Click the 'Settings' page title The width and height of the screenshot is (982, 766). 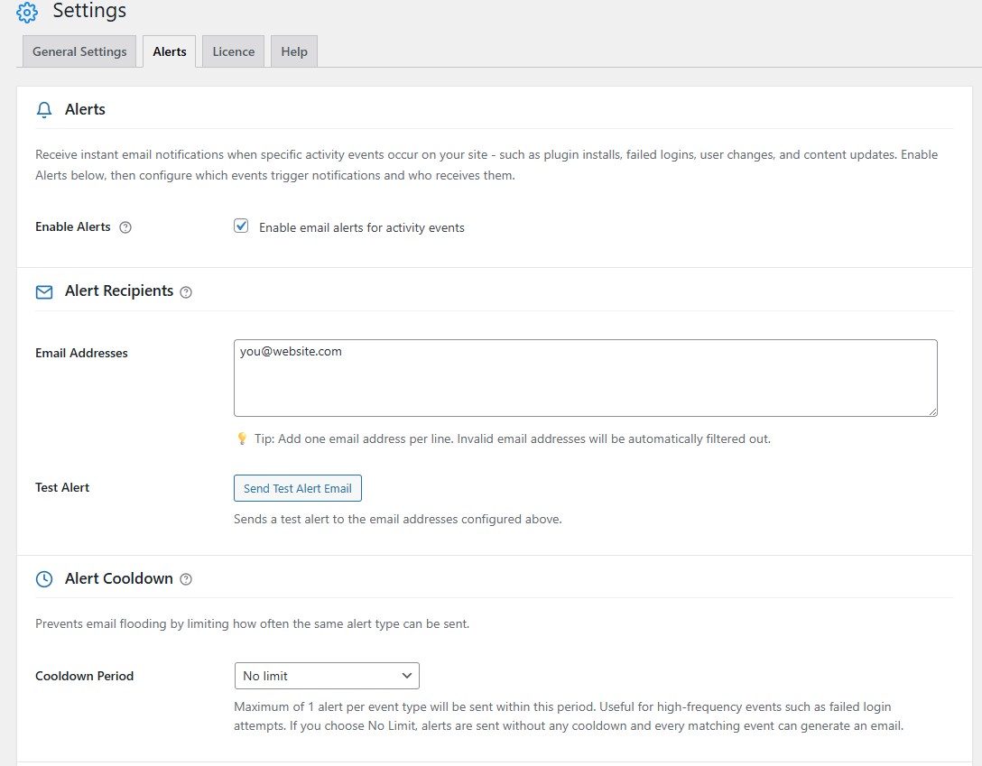click(x=89, y=11)
